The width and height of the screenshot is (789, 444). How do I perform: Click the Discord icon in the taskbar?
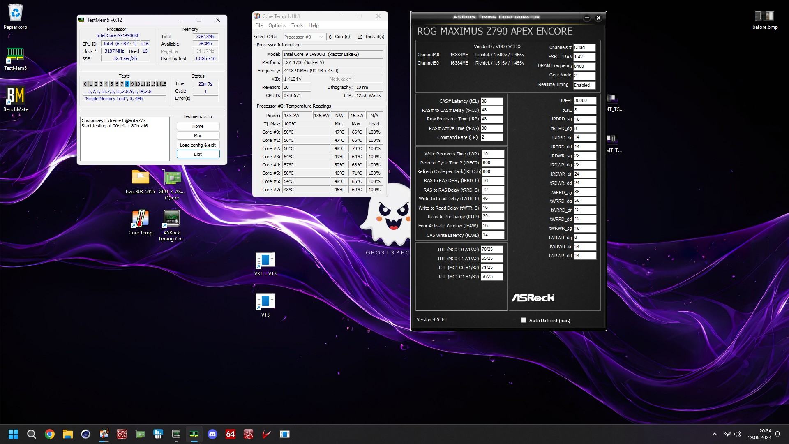[212, 434]
